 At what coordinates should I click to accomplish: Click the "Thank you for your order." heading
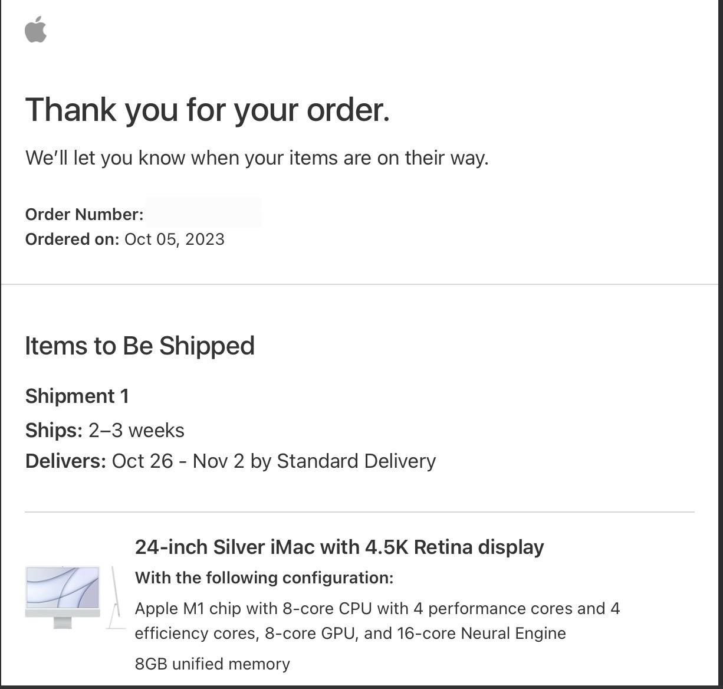pos(208,110)
